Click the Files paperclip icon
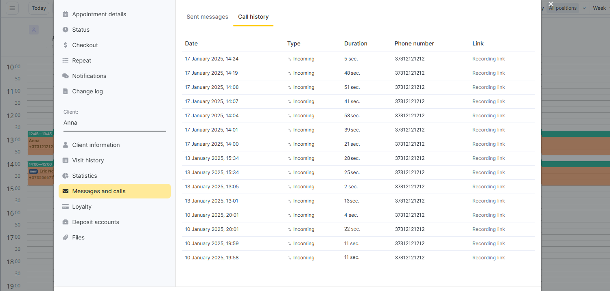Screen dimensions: 610x291 click(x=66, y=237)
